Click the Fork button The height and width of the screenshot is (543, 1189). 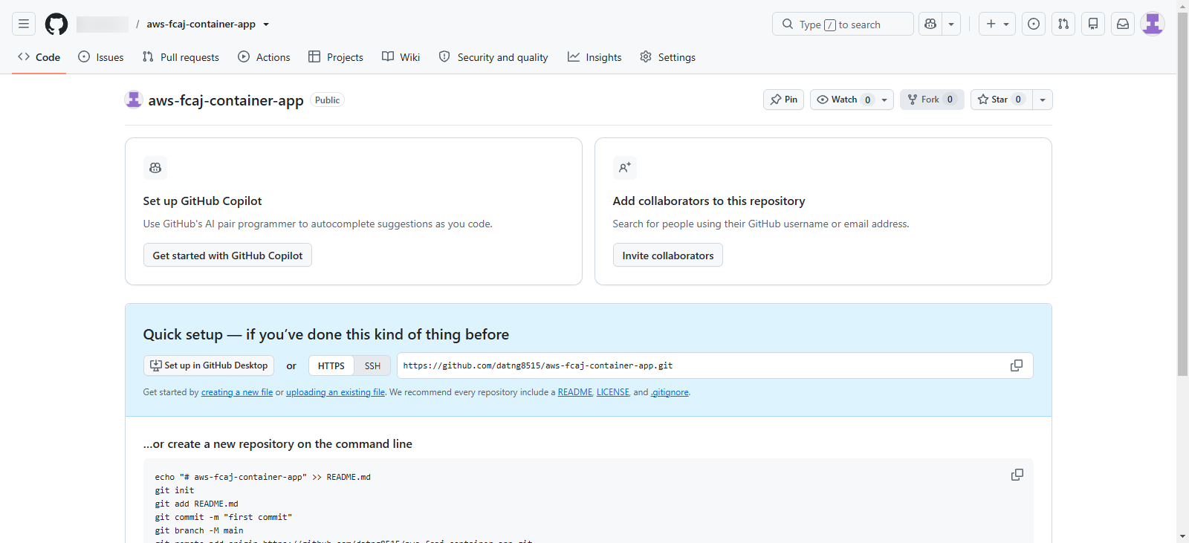pyautogui.click(x=932, y=100)
